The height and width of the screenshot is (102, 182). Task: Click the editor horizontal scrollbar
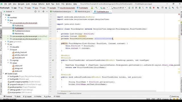point(106,91)
